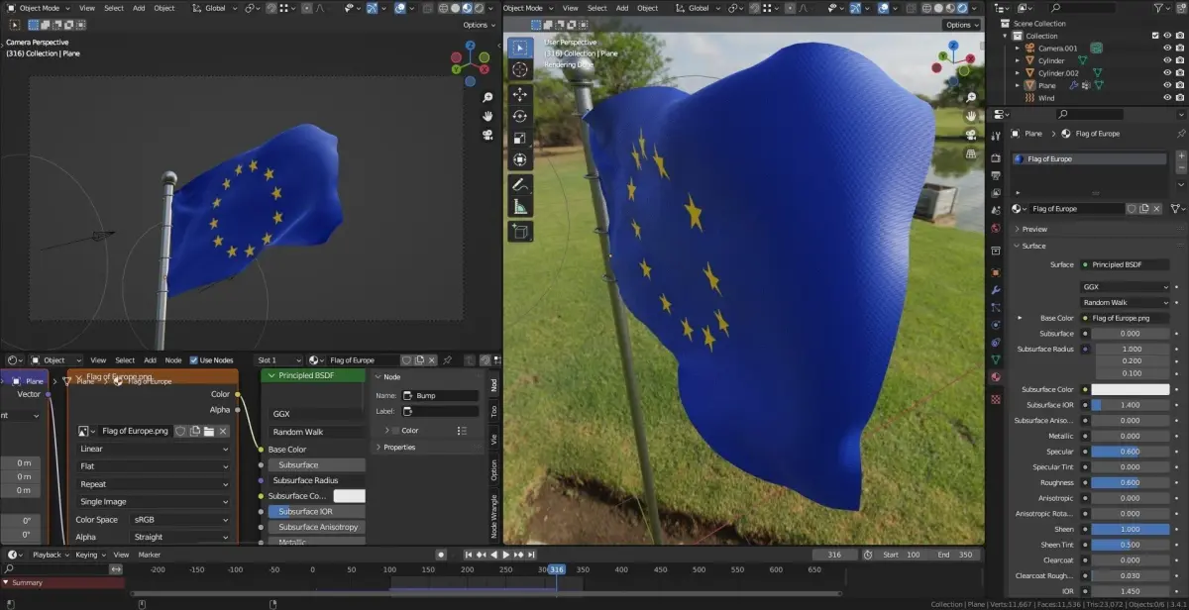Select the Annotate tool in right viewport
The width and height of the screenshot is (1189, 610).
520,185
